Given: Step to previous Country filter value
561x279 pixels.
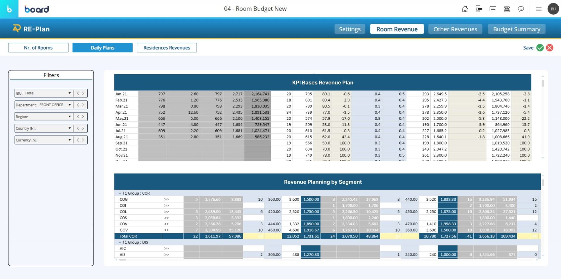Looking at the screenshot, I should pyautogui.click(x=78, y=128).
